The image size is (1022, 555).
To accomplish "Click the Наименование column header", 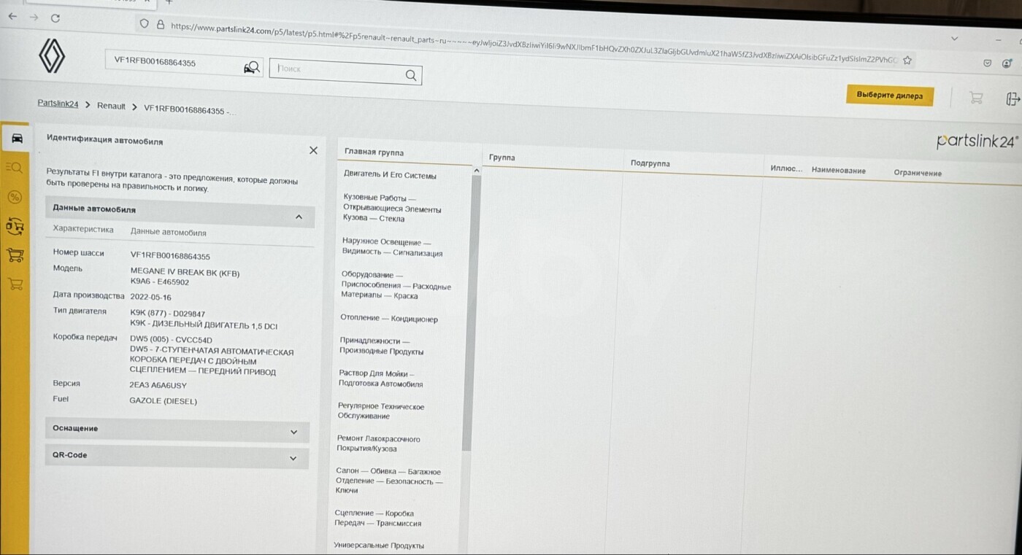I will [838, 171].
